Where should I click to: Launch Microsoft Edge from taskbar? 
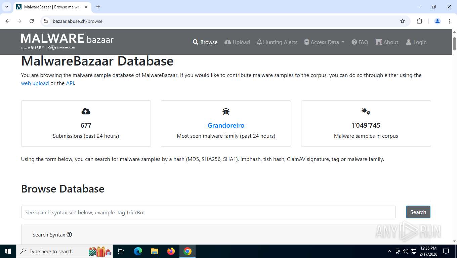click(x=138, y=251)
